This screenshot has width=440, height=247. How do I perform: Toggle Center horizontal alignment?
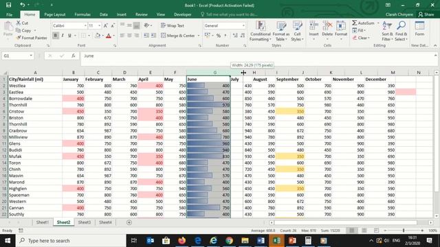(x=129, y=36)
